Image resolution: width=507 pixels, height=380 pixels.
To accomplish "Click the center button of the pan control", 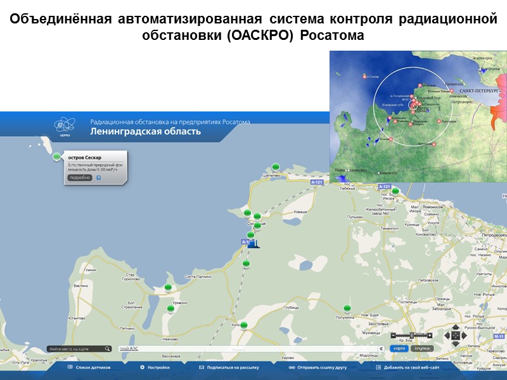I will [x=455, y=336].
